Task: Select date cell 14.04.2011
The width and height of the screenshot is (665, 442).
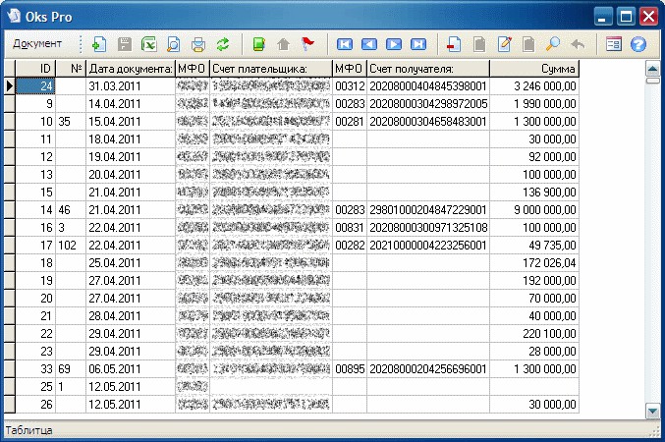Action: (x=131, y=104)
